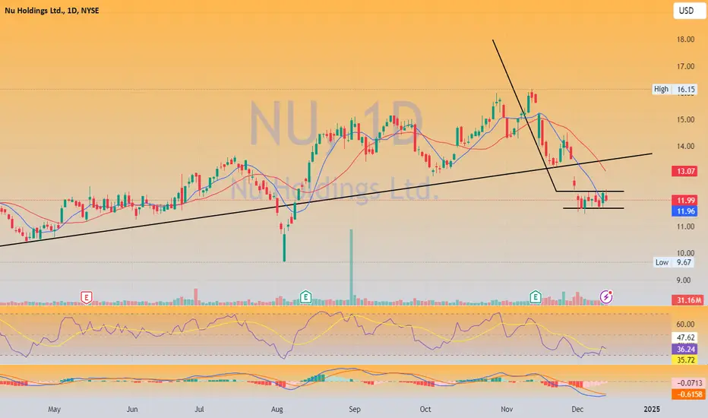Click the Aug label on time axis

coord(277,409)
